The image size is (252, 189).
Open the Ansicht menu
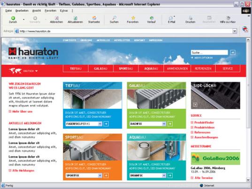tap(37, 11)
